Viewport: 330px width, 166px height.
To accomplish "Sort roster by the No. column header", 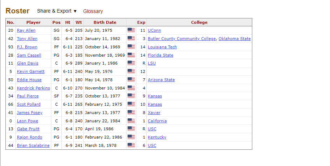I will tap(10, 22).
